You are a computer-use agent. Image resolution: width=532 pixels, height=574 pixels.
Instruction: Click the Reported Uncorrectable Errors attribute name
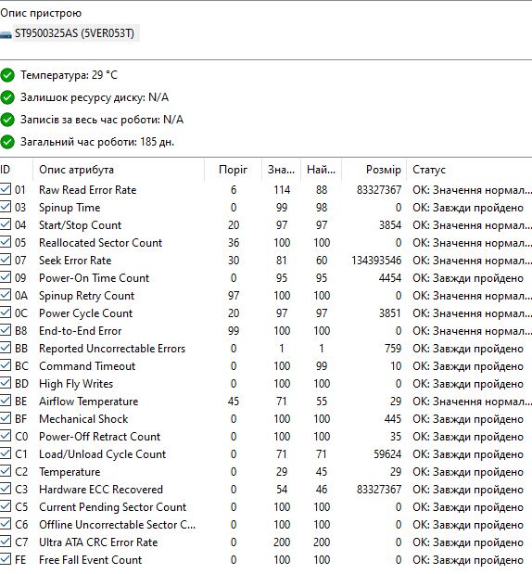tap(112, 349)
